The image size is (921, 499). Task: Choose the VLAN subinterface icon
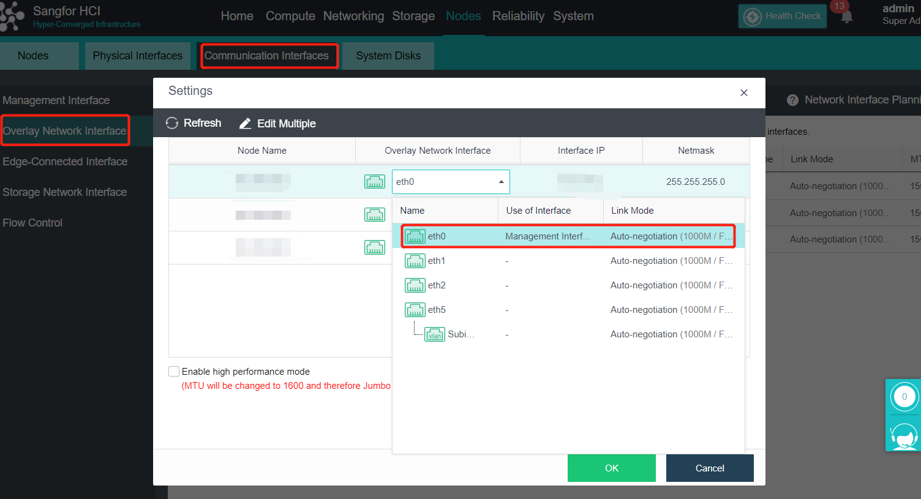pos(435,334)
